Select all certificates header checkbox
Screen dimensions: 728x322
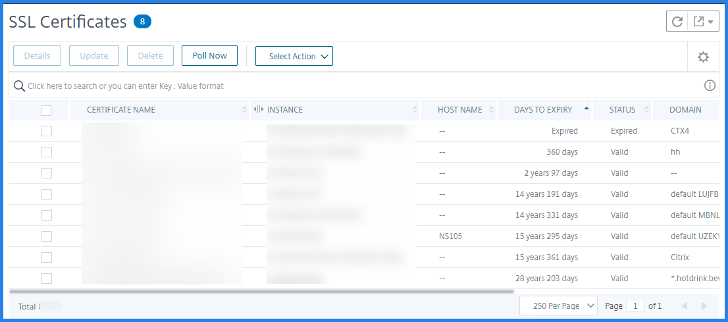coord(46,111)
